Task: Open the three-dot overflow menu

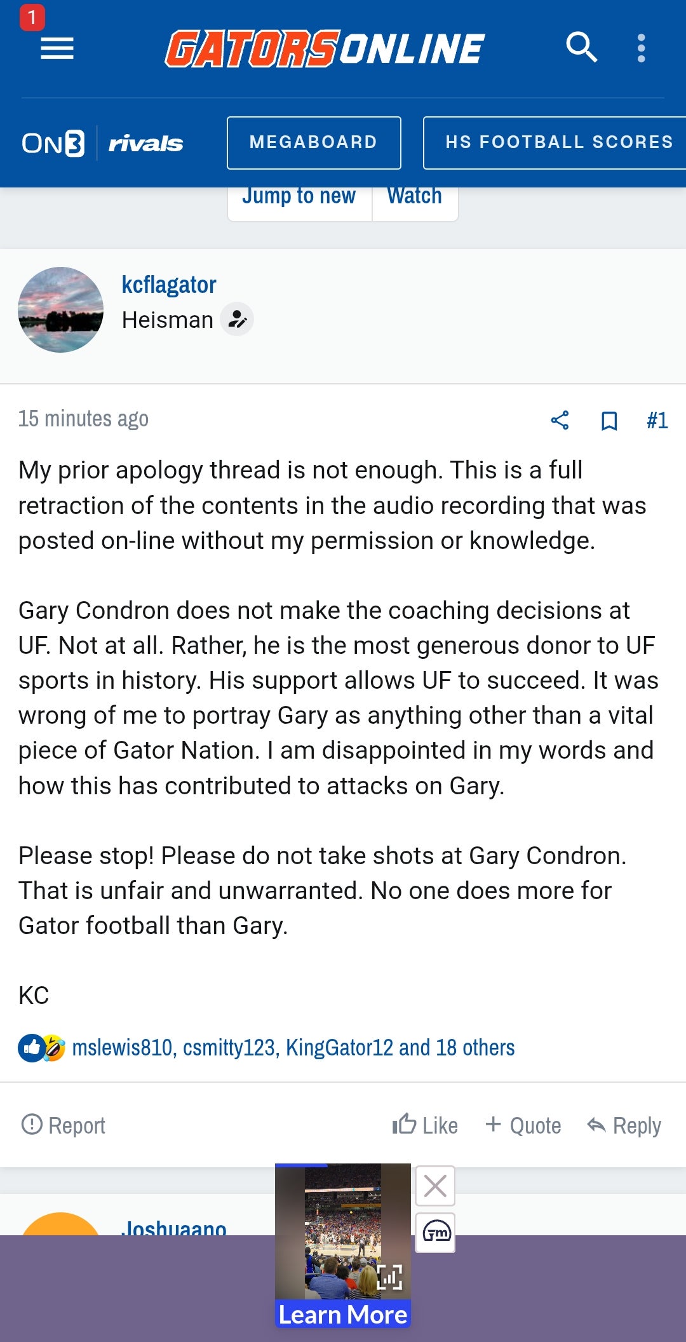Action: (x=641, y=48)
